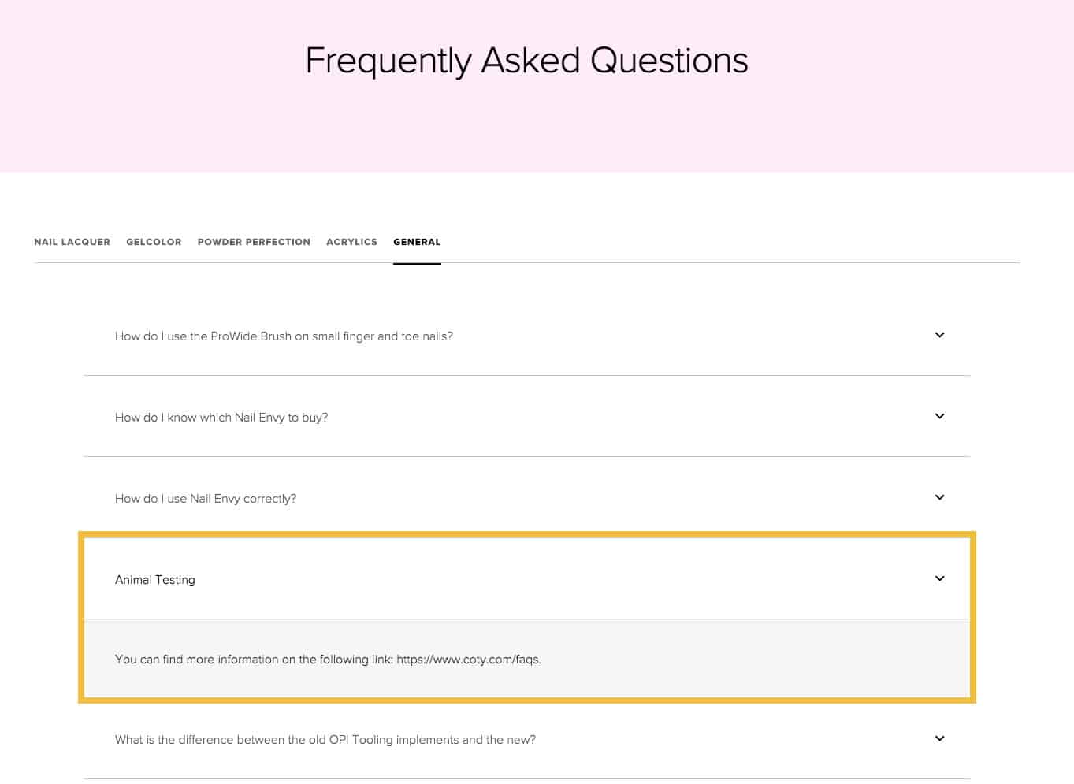The width and height of the screenshot is (1074, 784).
Task: Expand chevron for which Nail Envy to buy
Action: pyautogui.click(x=939, y=416)
